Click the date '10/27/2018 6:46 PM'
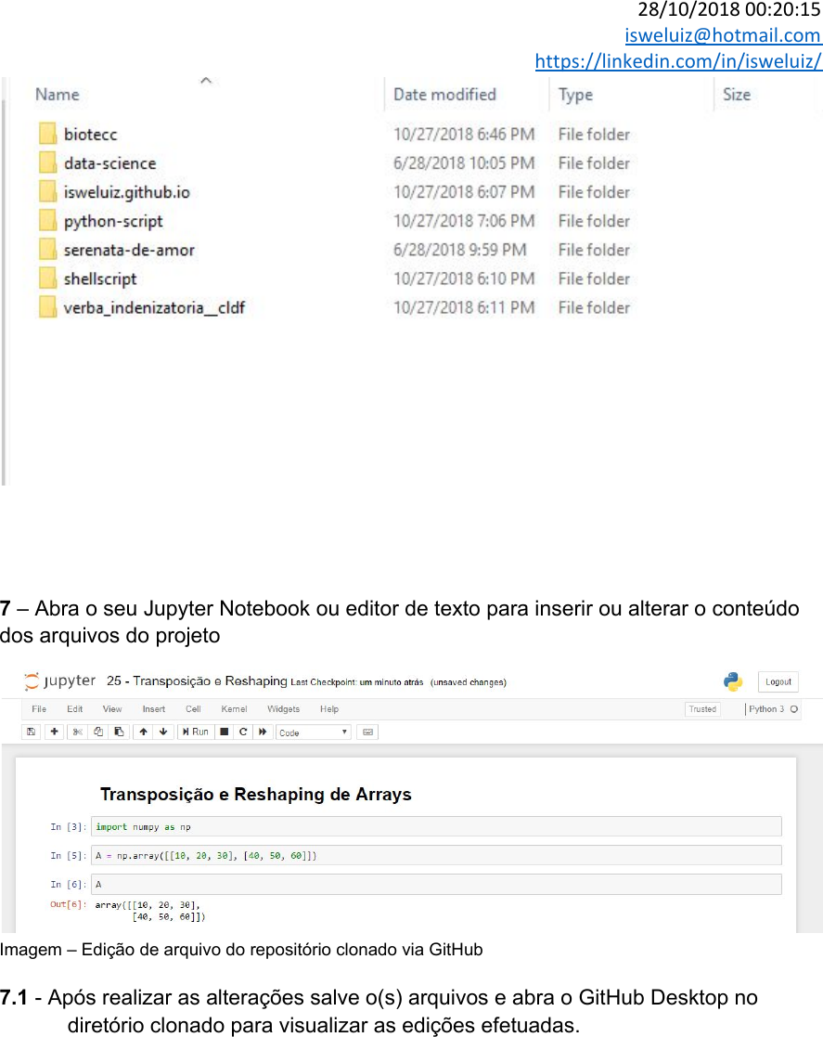Screen dimensions: 823x1037 pyautogui.click(x=464, y=135)
